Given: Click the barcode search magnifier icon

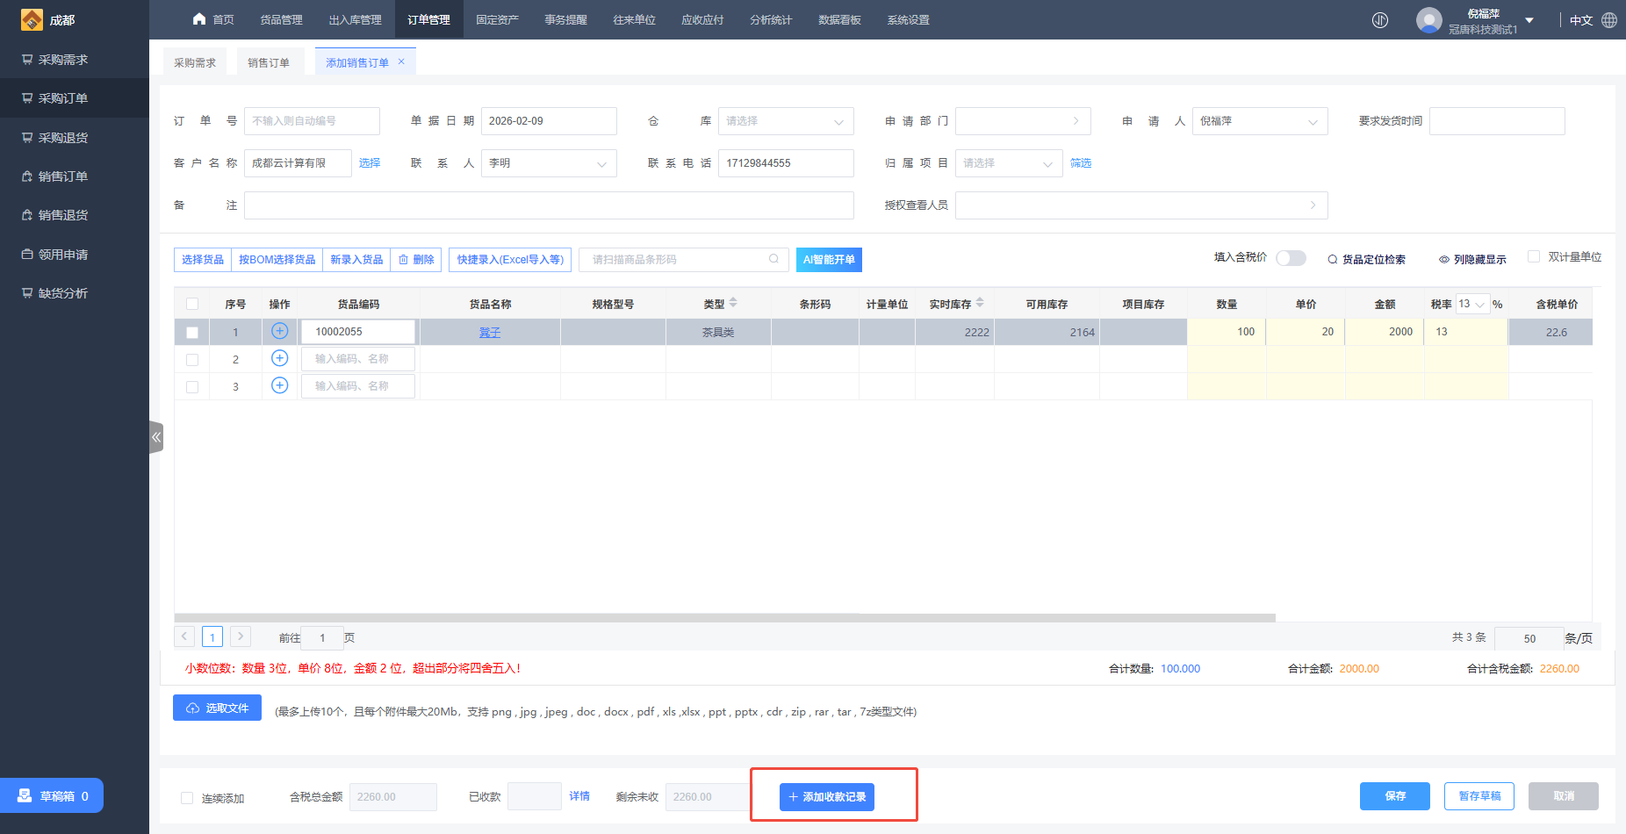Looking at the screenshot, I should [773, 259].
